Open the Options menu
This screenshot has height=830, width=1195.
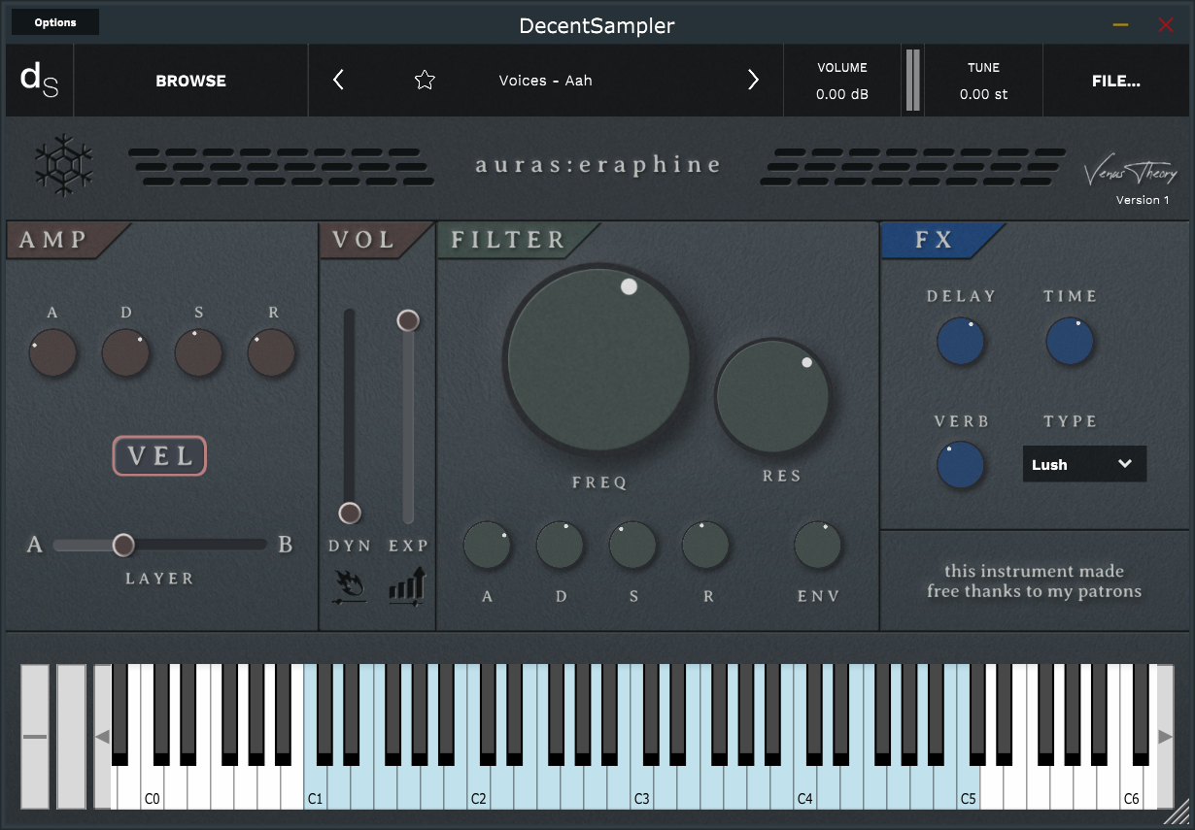point(55,22)
